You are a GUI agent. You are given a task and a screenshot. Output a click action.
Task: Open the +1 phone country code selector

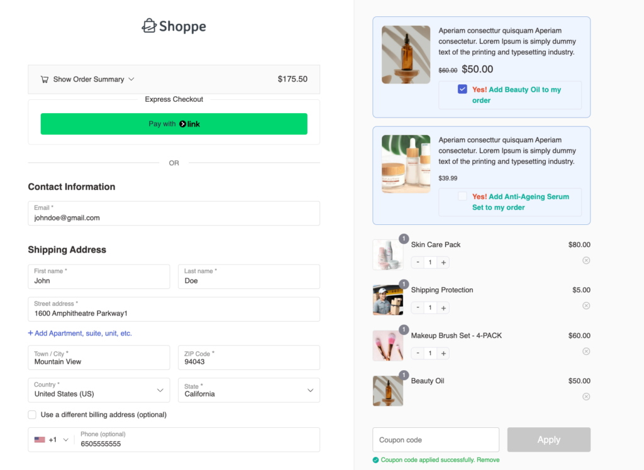click(x=52, y=440)
